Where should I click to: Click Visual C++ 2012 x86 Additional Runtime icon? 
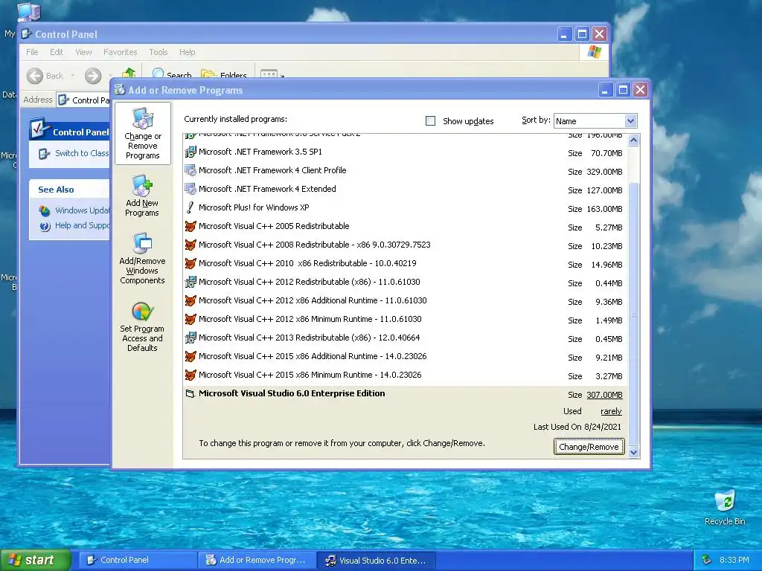[190, 300]
